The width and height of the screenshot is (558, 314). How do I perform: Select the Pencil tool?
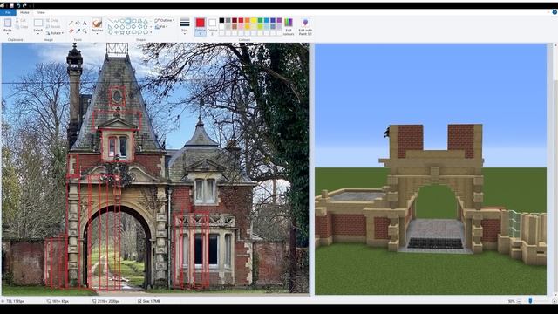[x=71, y=24]
